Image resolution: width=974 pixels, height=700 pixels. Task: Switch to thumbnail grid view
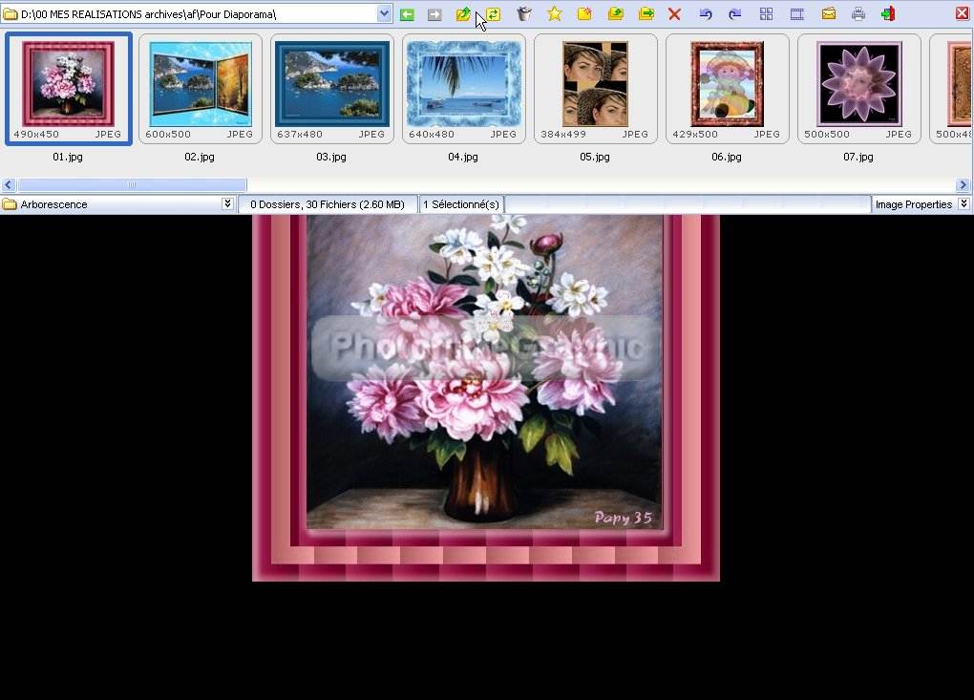tap(766, 14)
